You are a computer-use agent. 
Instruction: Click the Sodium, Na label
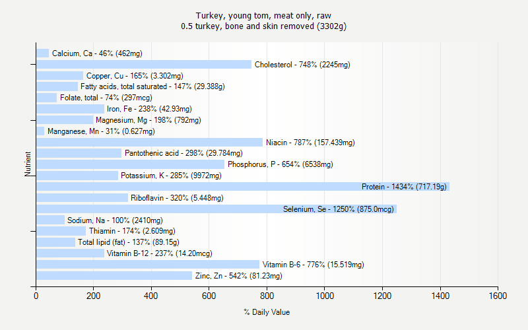pos(115,220)
